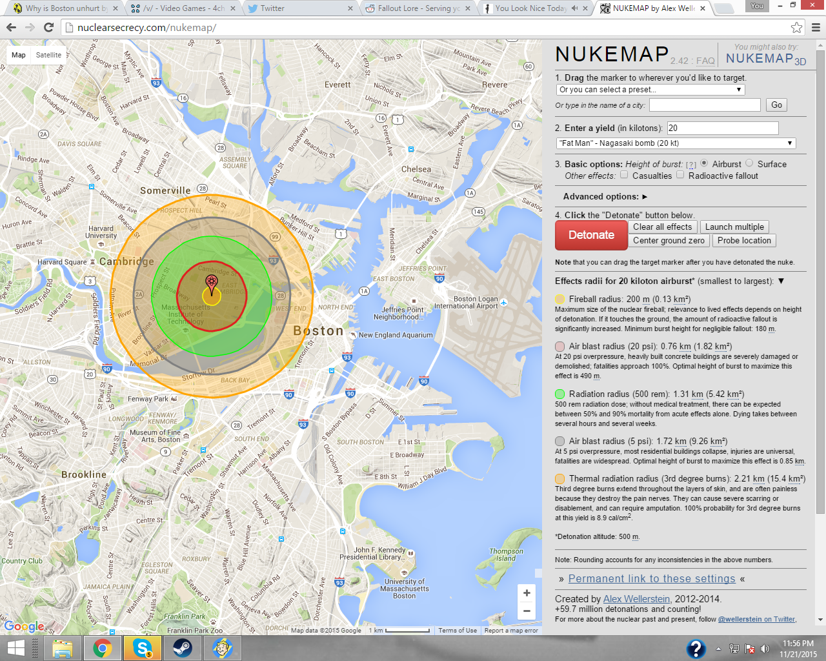Click the browser forward arrow

30,27
